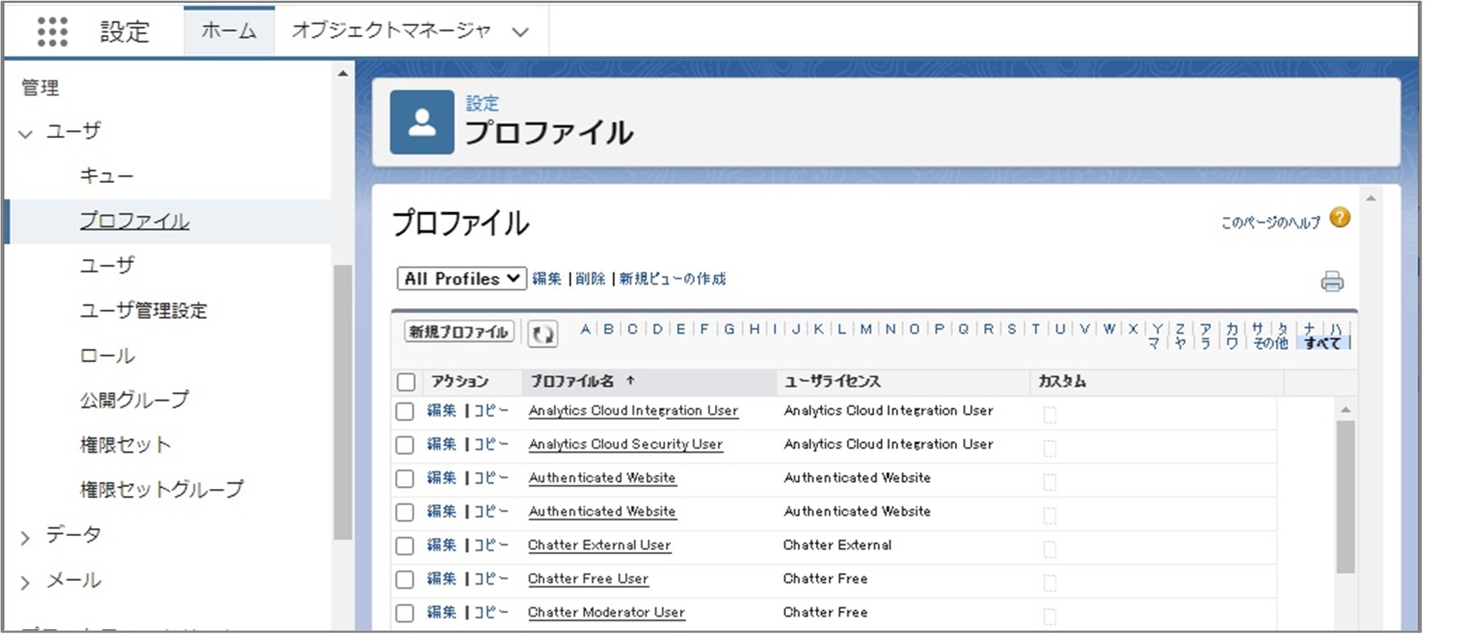Filter profiles by letter S
Screen dimensions: 1474x637
point(1012,328)
